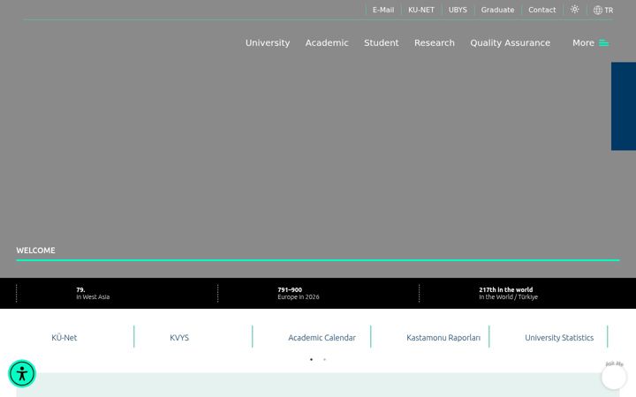Viewport: 636px width, 397px height.
Task: Click the WELCOME heading
Action: [35, 251]
